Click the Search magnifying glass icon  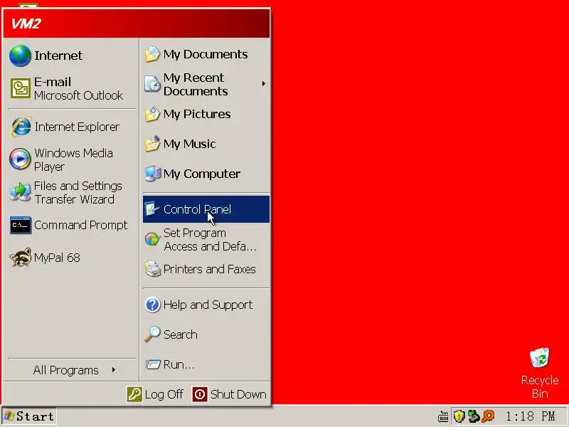tap(152, 334)
